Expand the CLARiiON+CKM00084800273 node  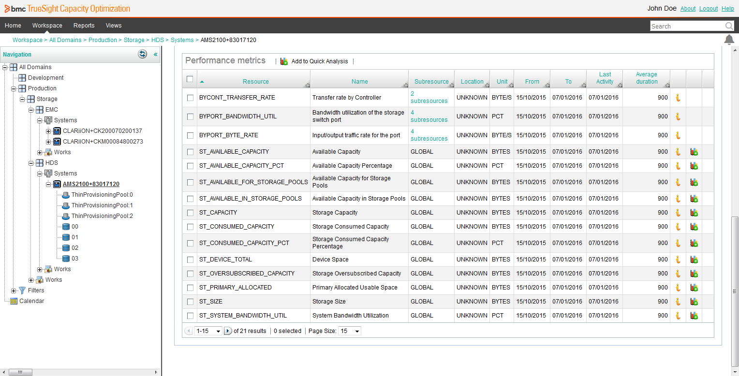tap(48, 142)
